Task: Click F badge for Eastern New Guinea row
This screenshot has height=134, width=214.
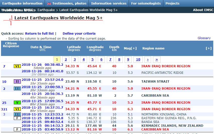Action: point(17,118)
